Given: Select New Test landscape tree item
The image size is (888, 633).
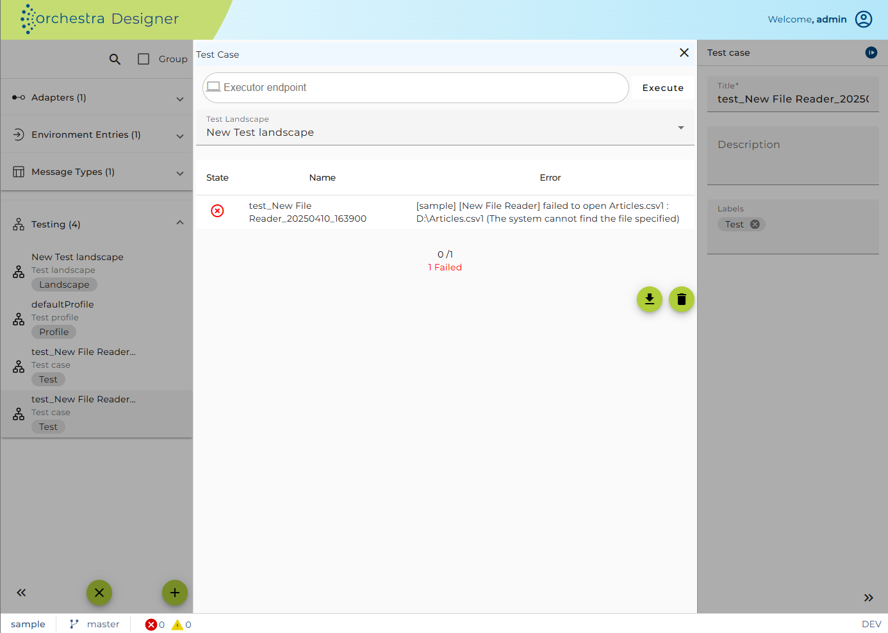Looking at the screenshot, I should pos(97,272).
